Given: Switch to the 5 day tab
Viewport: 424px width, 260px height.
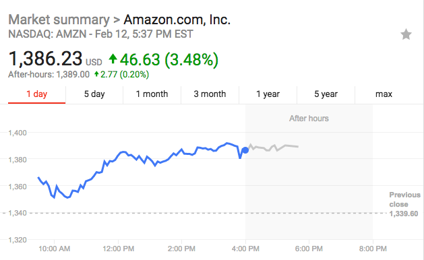Looking at the screenshot, I should click(x=94, y=94).
